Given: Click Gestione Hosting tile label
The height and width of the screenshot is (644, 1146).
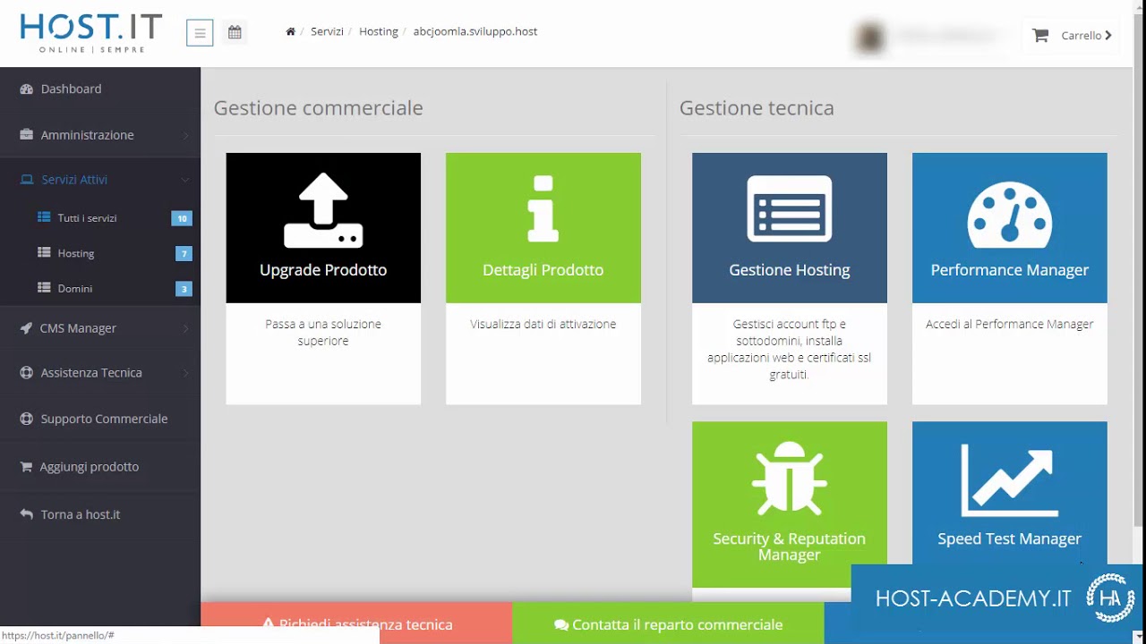Looking at the screenshot, I should 789,270.
